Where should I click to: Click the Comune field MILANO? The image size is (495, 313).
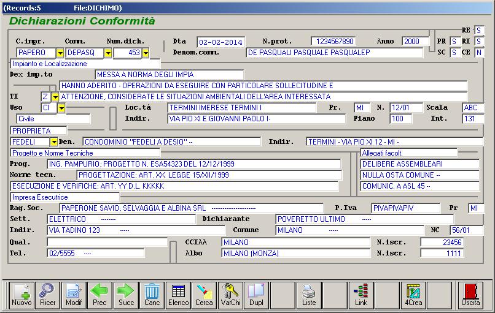click(350, 230)
